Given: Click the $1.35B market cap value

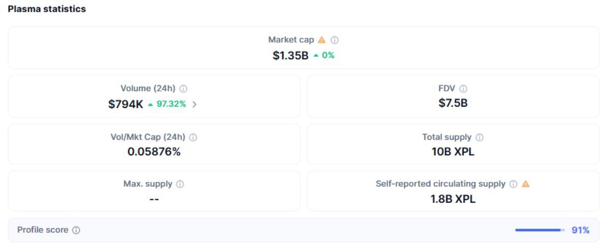Looking at the screenshot, I should (x=290, y=55).
